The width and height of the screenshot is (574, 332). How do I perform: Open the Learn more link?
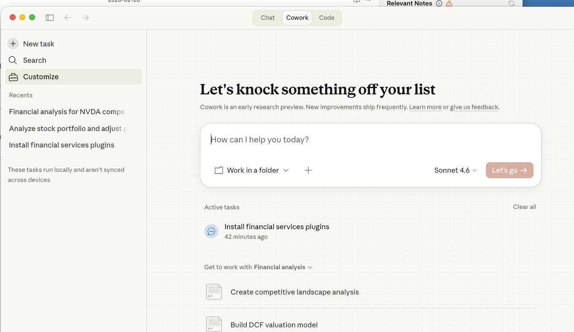tap(425, 107)
